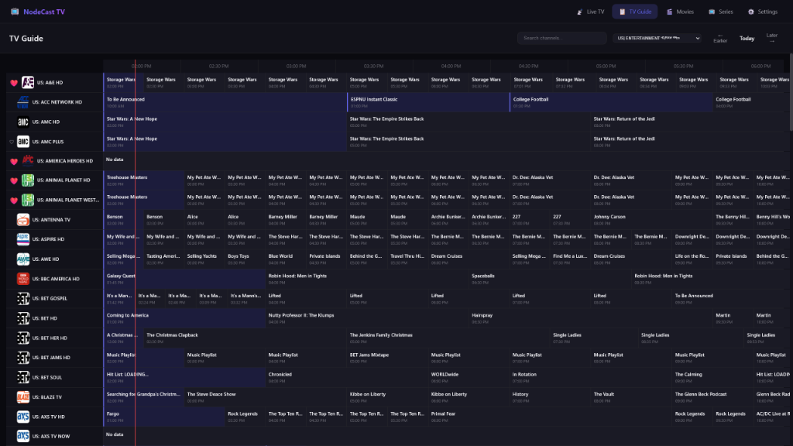The width and height of the screenshot is (793, 446).
Task: Click the AMC Plus channel logo
Action: [x=22, y=142]
